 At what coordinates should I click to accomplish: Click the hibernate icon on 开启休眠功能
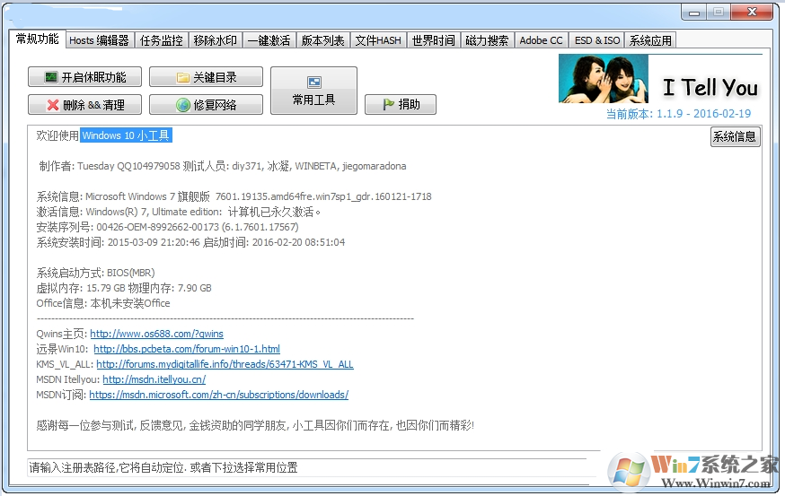pos(51,77)
